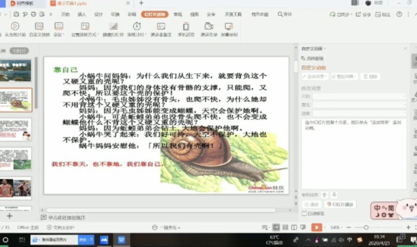Expand the Speed option combo box

pos(359,113)
